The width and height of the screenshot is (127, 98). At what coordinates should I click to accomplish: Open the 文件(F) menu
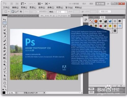[x=6, y=8]
